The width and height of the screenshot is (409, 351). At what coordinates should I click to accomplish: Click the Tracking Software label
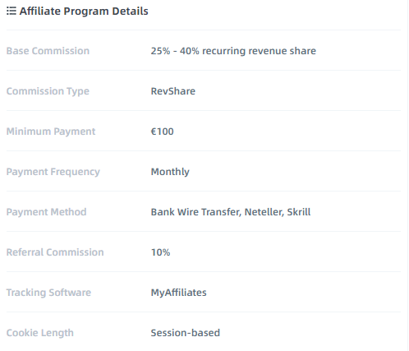click(48, 293)
